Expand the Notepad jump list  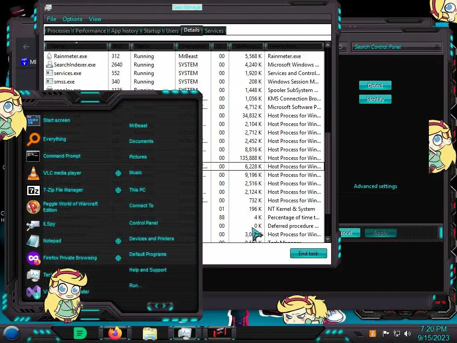(118, 241)
